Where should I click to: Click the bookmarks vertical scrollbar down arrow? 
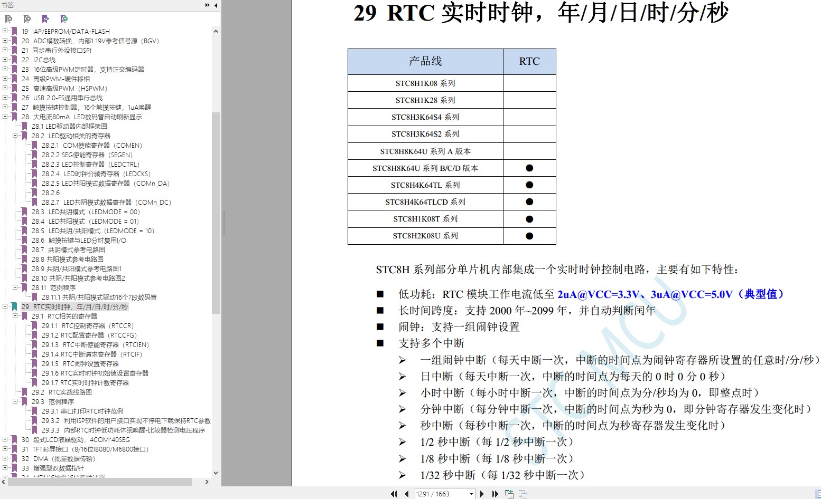pyautogui.click(x=216, y=473)
